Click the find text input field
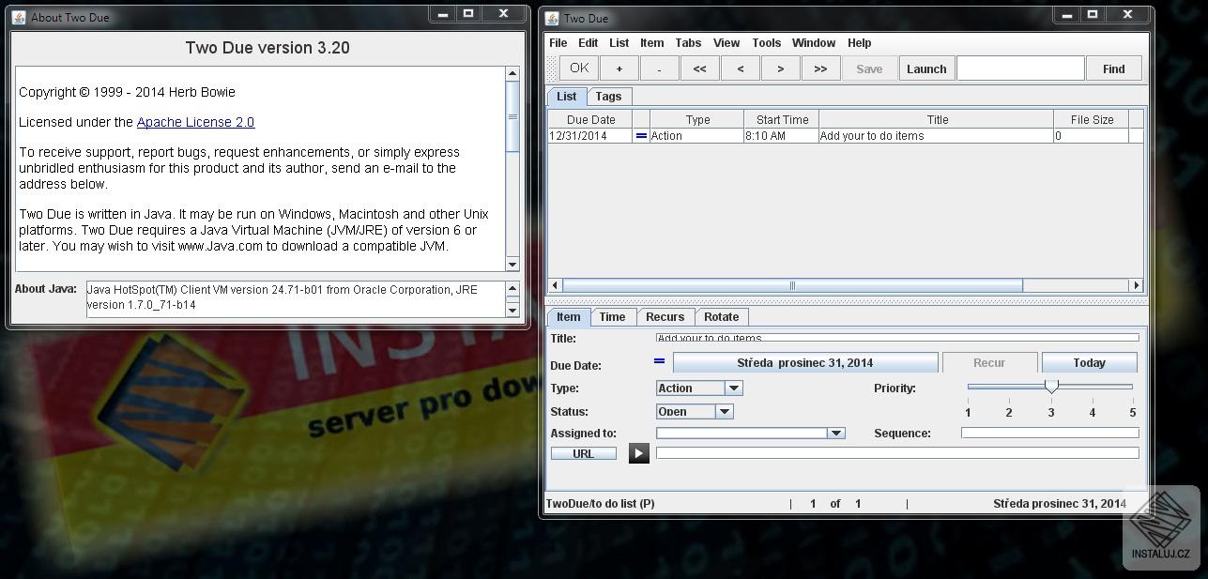 (x=1020, y=69)
